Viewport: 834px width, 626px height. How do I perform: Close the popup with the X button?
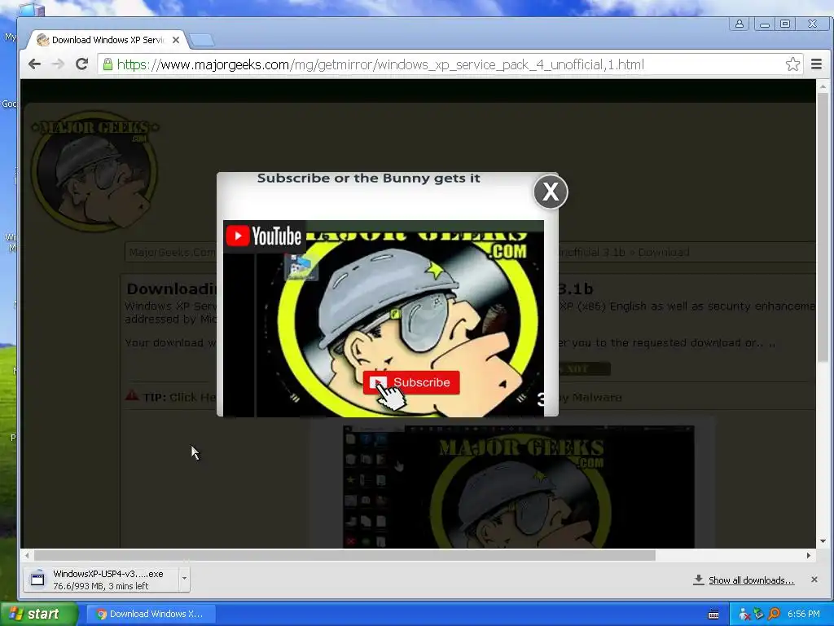pos(551,192)
